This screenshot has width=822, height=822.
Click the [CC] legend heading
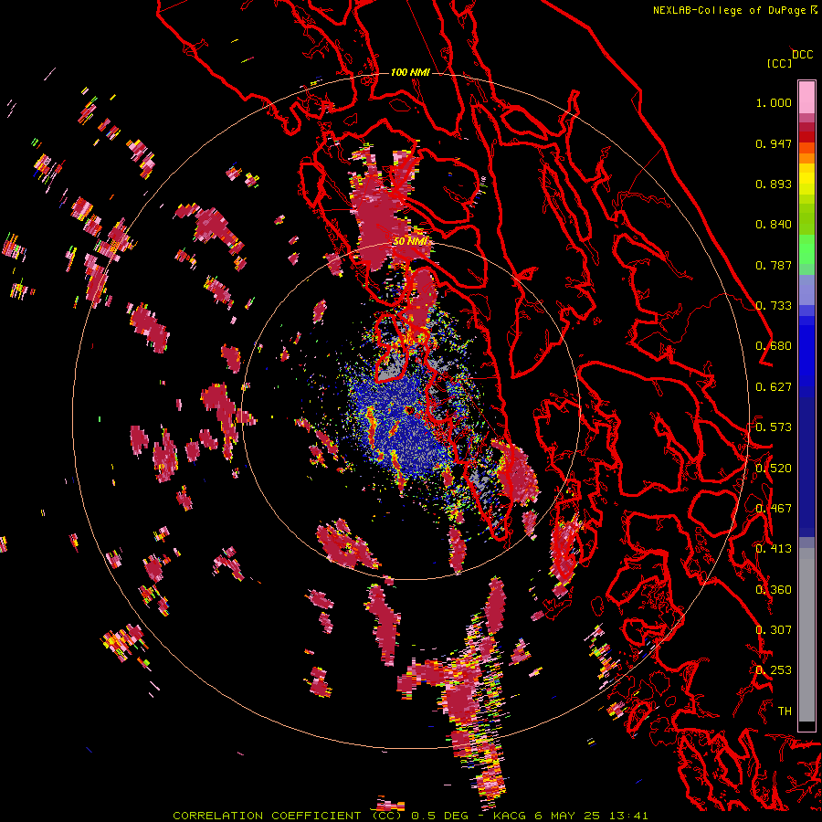tap(779, 63)
